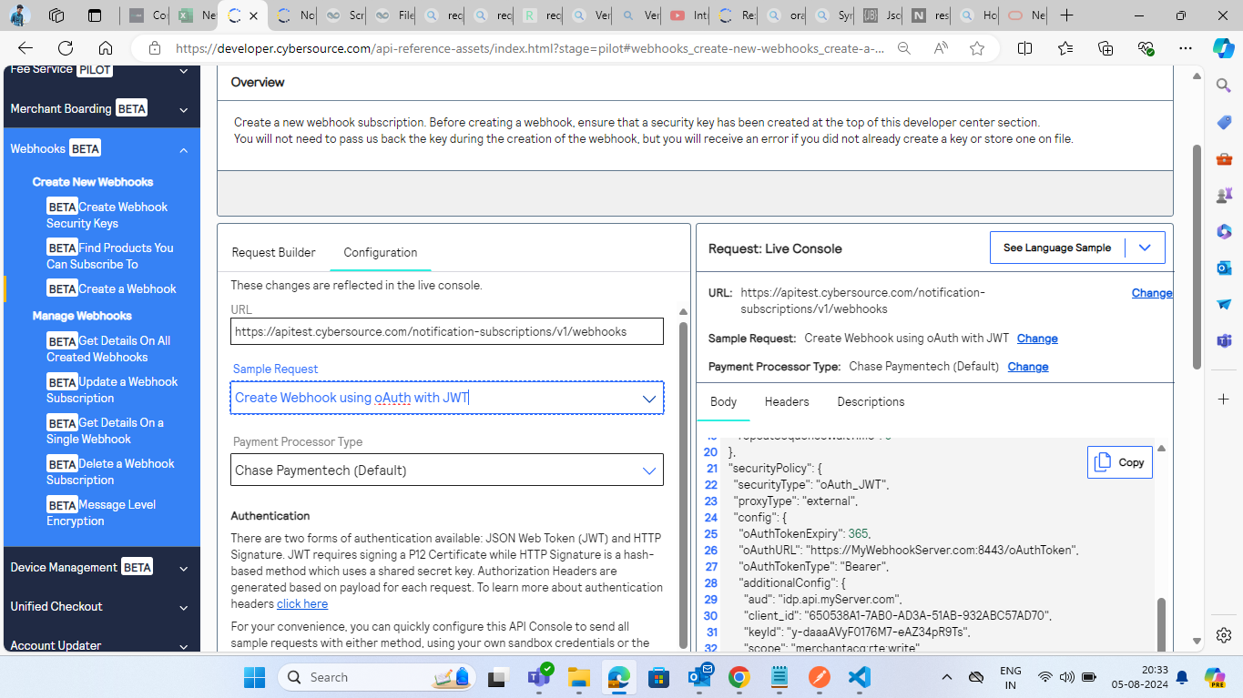
Task: Switch to the Headers tab
Action: [786, 401]
